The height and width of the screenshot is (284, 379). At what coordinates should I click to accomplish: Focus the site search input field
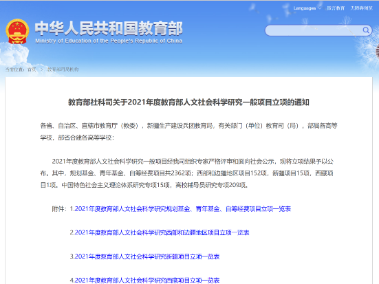[318, 30]
